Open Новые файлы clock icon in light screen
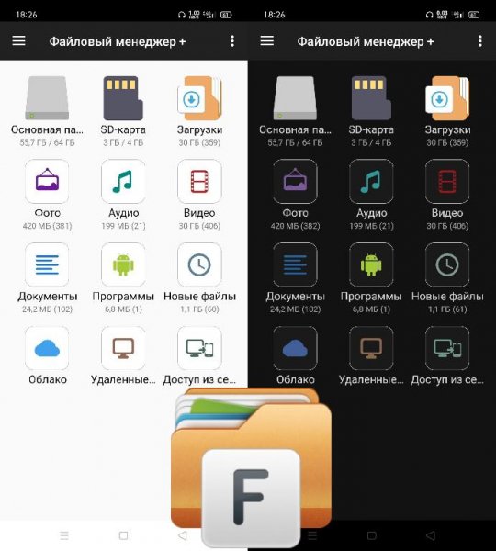The image size is (496, 551). [199, 264]
